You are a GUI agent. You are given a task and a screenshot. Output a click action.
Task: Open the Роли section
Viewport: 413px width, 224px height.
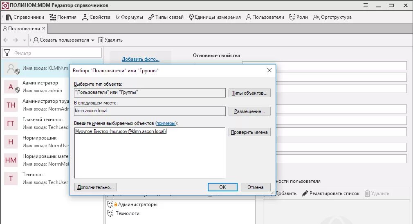(x=299, y=17)
